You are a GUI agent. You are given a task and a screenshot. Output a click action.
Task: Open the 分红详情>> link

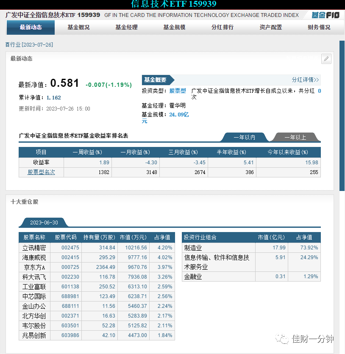tap(305, 80)
